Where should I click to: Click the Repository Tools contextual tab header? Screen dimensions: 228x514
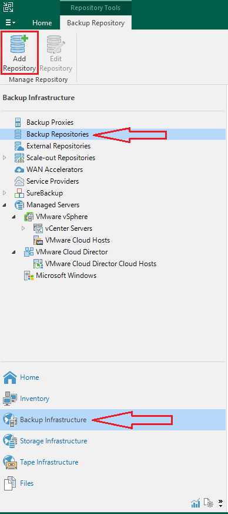tap(96, 8)
